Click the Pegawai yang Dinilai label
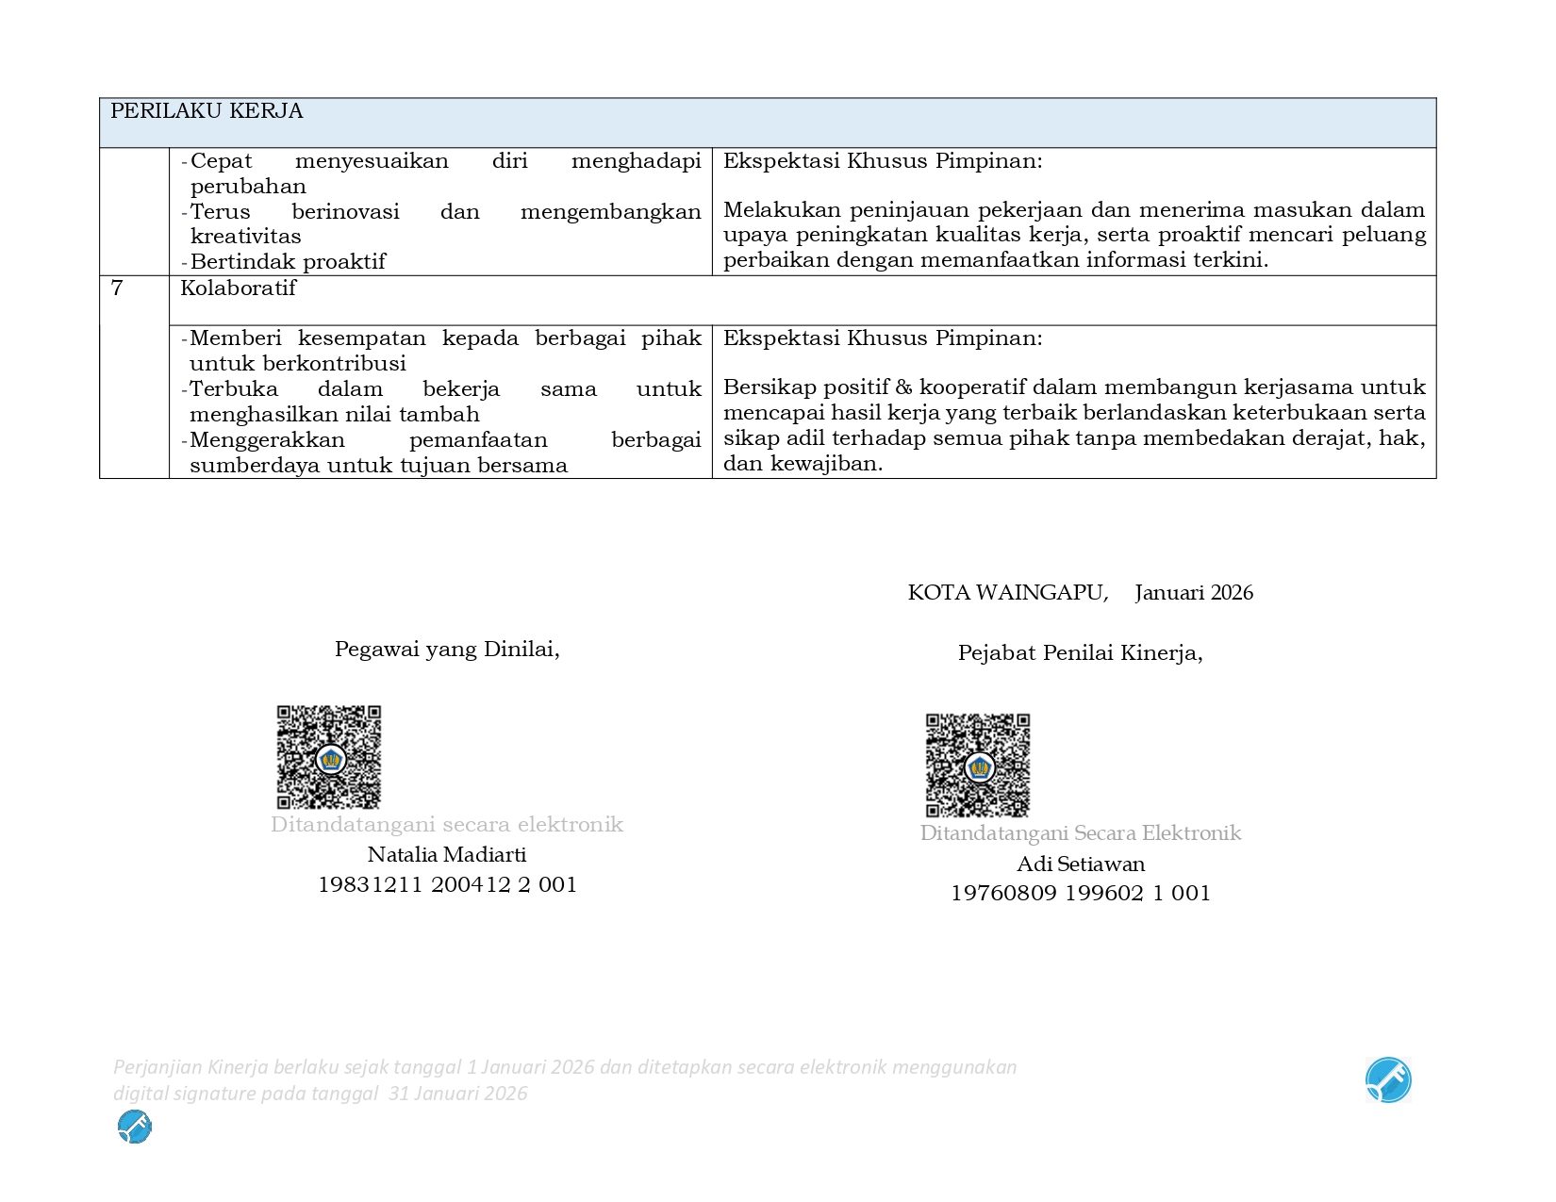 447,650
